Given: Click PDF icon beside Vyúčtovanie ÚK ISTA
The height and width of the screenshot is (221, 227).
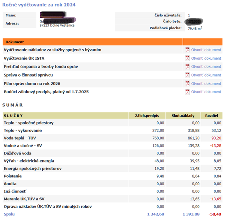Looking at the screenshot, I should pos(188,58).
